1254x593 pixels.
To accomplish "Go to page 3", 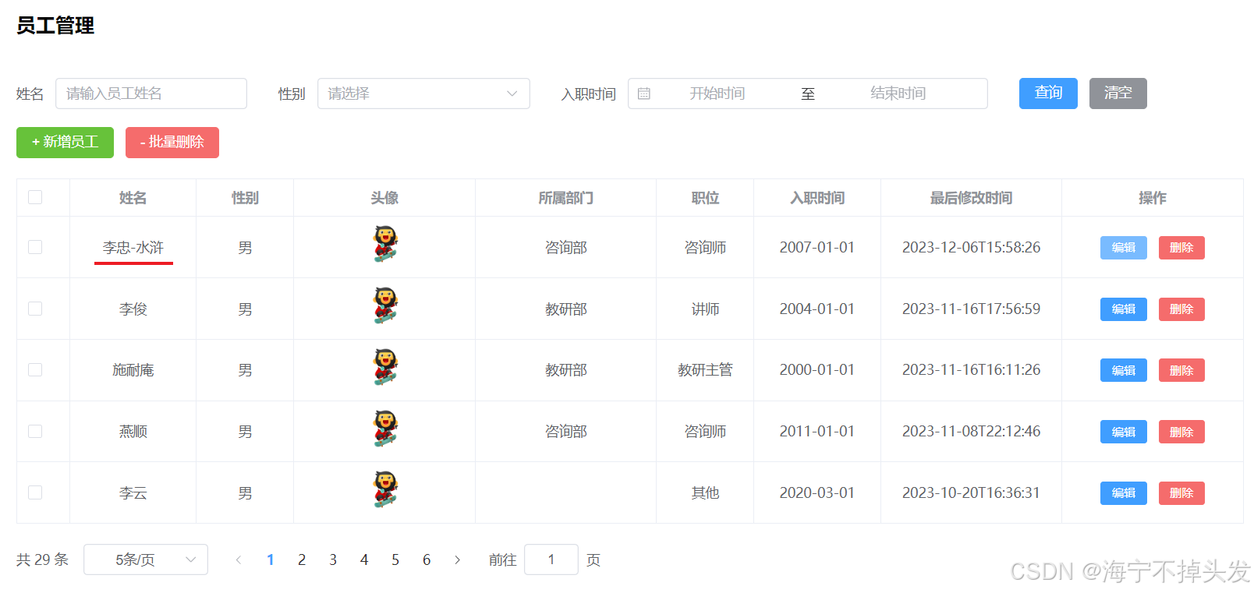I will [333, 559].
